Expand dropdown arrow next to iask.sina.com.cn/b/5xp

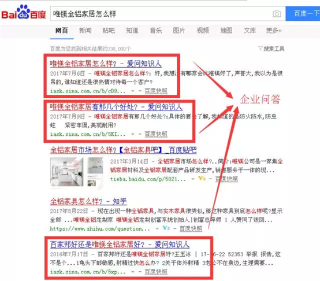(133, 272)
